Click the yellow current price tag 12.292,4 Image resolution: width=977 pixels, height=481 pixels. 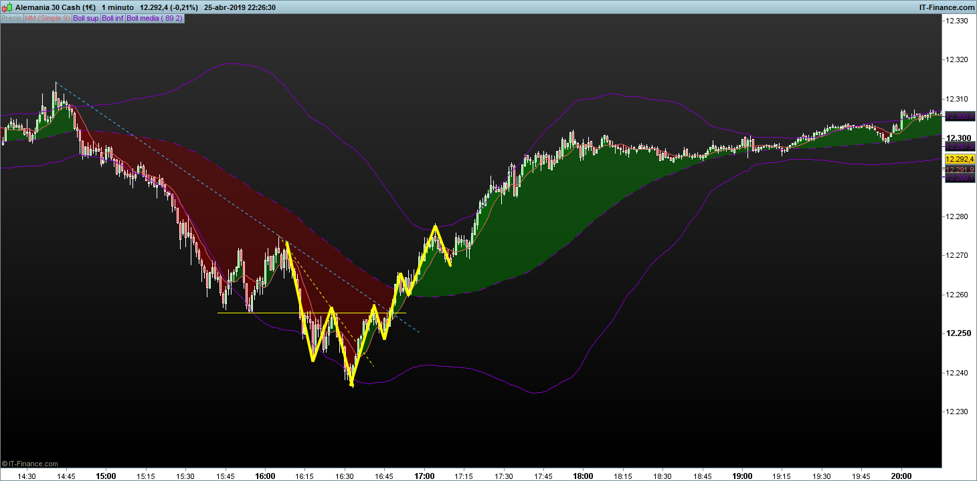coord(960,159)
